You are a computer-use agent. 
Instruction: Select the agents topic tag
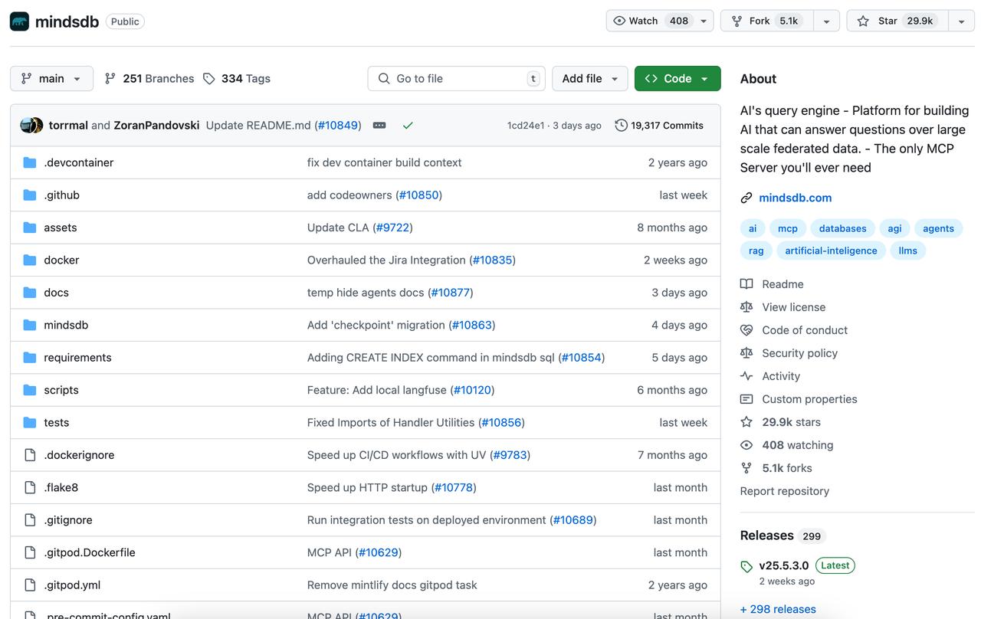click(x=938, y=228)
